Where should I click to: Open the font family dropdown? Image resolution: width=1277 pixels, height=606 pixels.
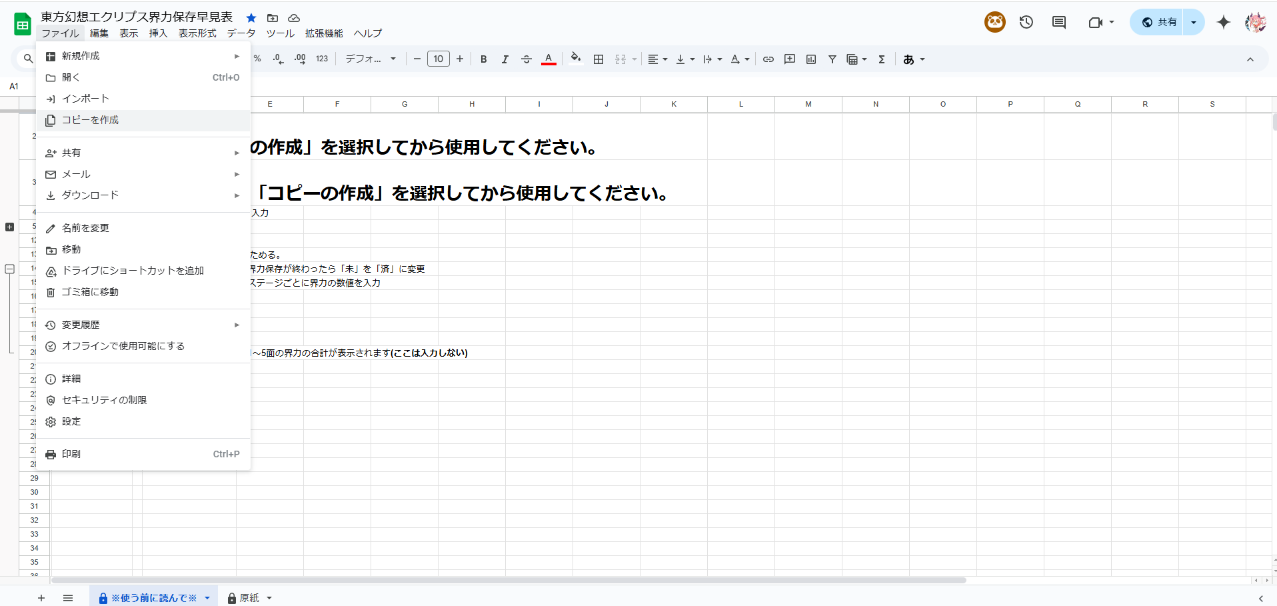click(x=371, y=59)
